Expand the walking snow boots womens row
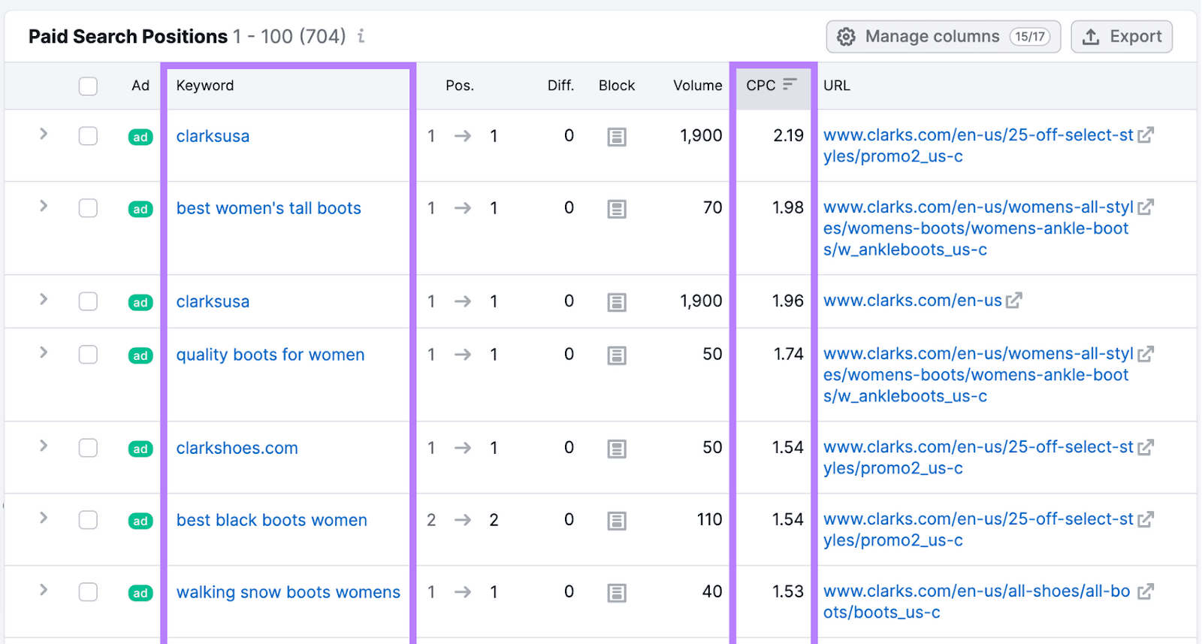 point(44,590)
